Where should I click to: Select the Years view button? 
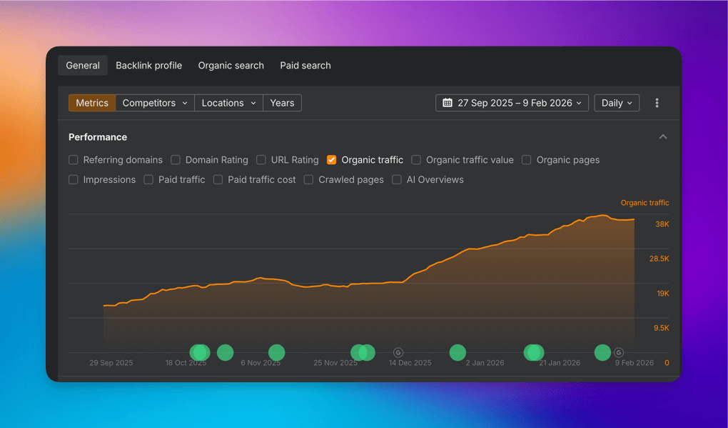point(283,103)
